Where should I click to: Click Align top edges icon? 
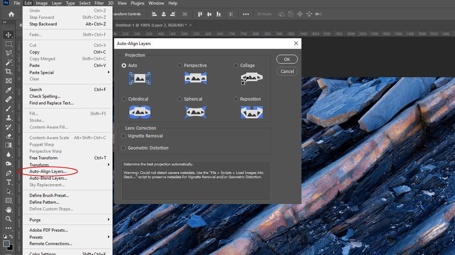click(x=200, y=14)
